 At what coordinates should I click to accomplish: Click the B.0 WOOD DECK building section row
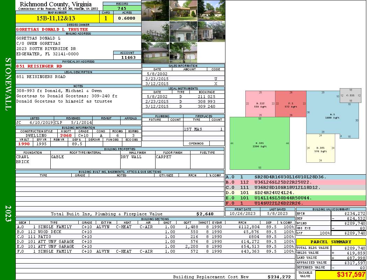[x=155, y=232]
